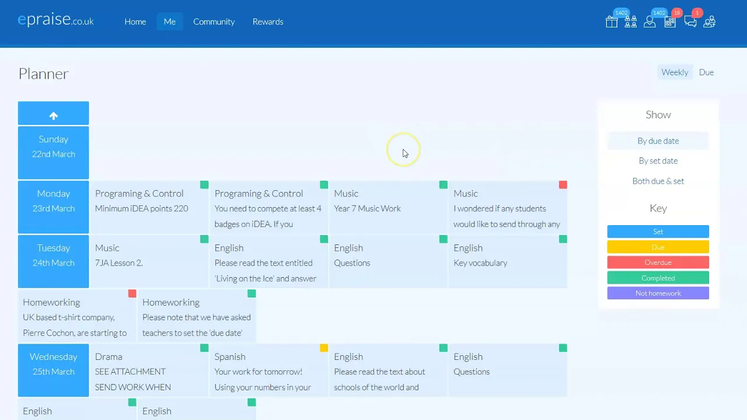The width and height of the screenshot is (747, 420).
Task: Click green status square on Minimum iDEA points card
Action: (204, 185)
